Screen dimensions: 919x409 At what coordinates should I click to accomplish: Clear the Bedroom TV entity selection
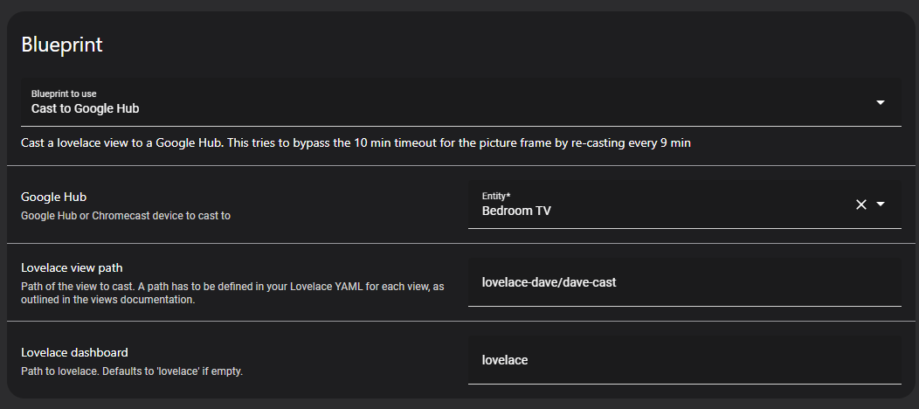[x=860, y=204]
